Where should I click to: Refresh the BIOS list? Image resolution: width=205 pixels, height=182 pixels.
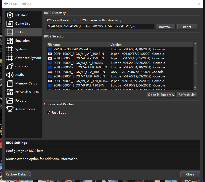point(187,95)
